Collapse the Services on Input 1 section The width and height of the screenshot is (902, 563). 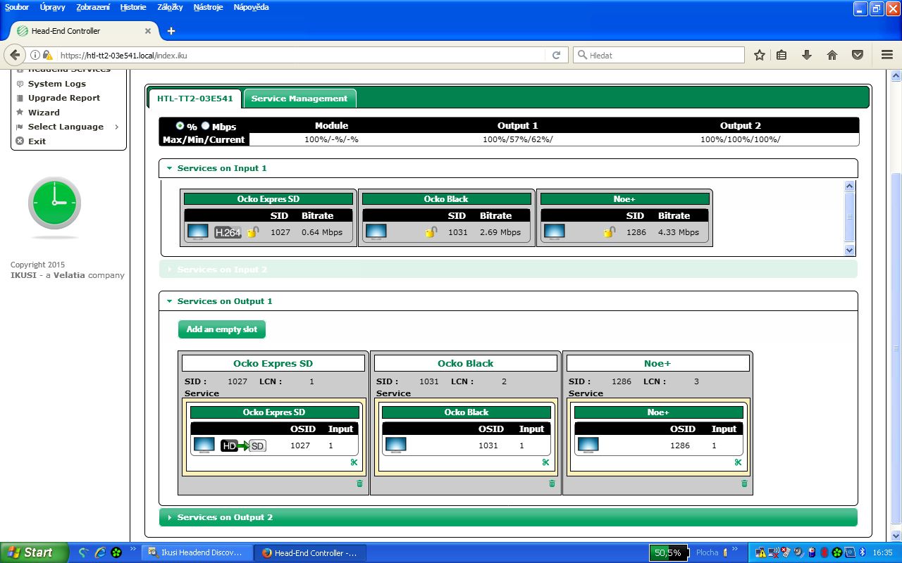(x=221, y=168)
